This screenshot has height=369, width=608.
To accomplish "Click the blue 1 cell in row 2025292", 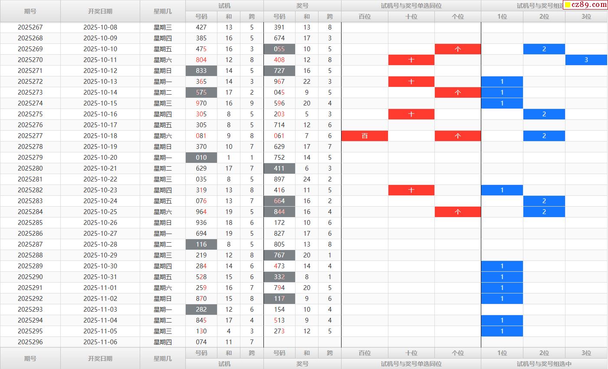I will (502, 299).
